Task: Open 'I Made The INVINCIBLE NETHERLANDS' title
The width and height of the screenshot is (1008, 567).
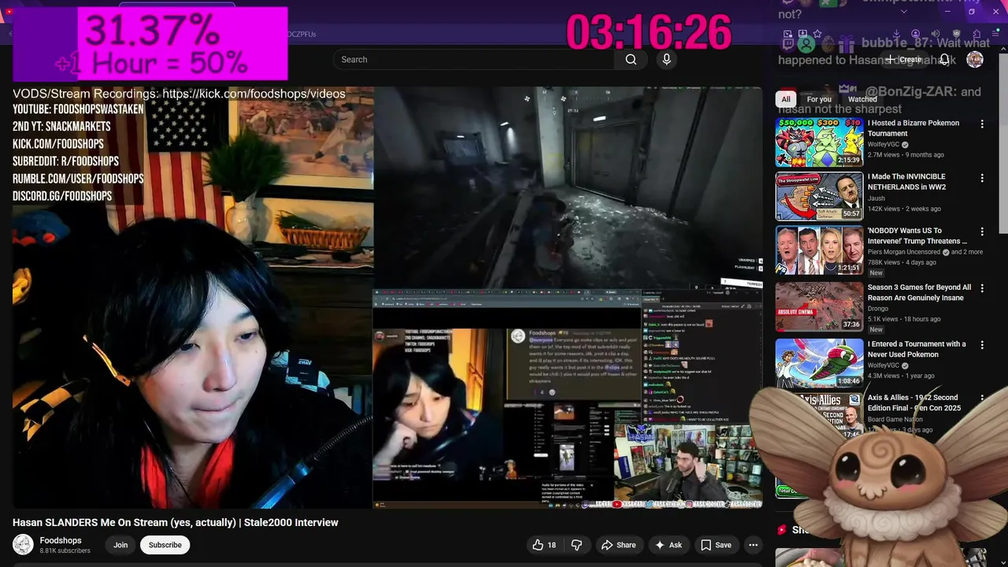Action: (x=907, y=182)
